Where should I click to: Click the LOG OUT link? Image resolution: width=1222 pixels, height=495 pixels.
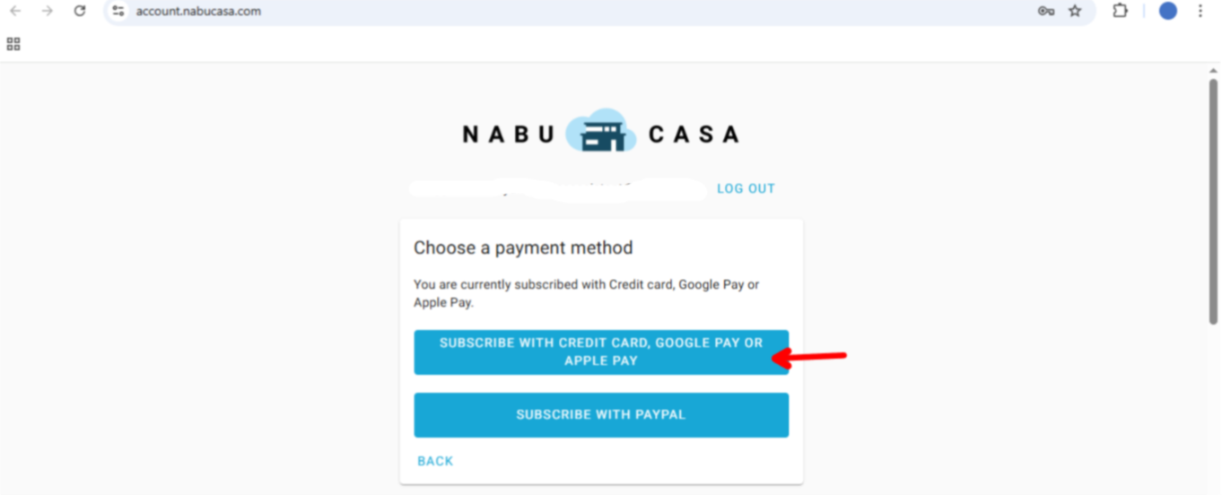tap(746, 188)
